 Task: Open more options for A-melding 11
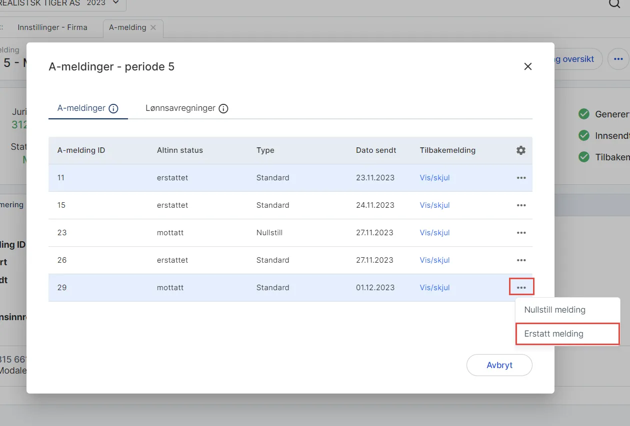coord(521,178)
